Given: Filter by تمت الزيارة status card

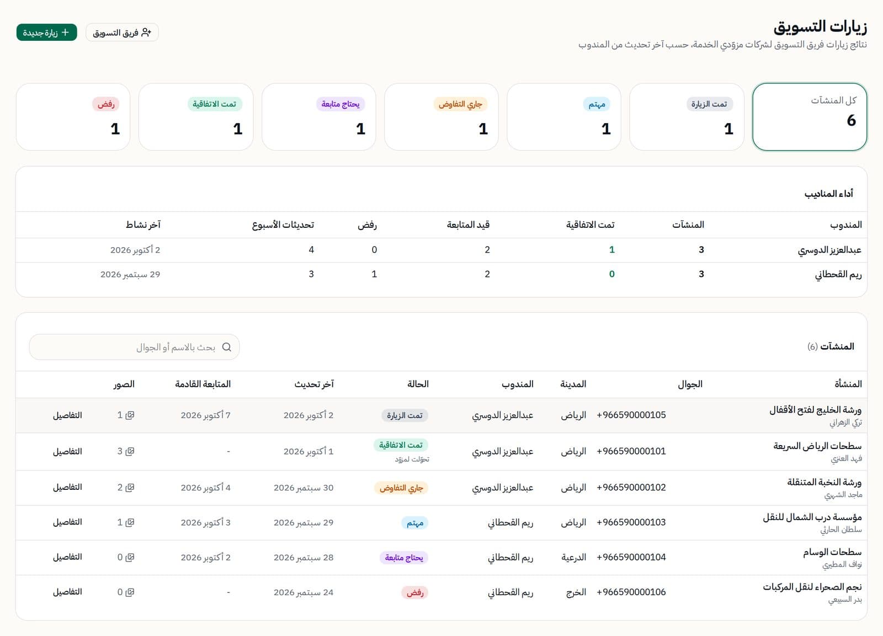Looking at the screenshot, I should pos(687,117).
